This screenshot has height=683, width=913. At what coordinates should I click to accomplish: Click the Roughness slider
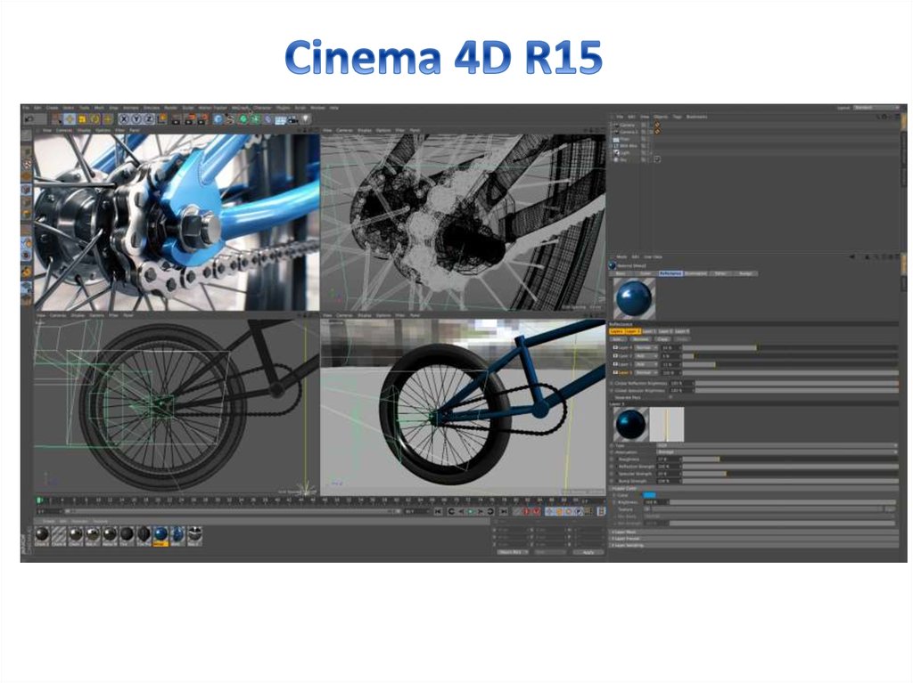pos(790,459)
